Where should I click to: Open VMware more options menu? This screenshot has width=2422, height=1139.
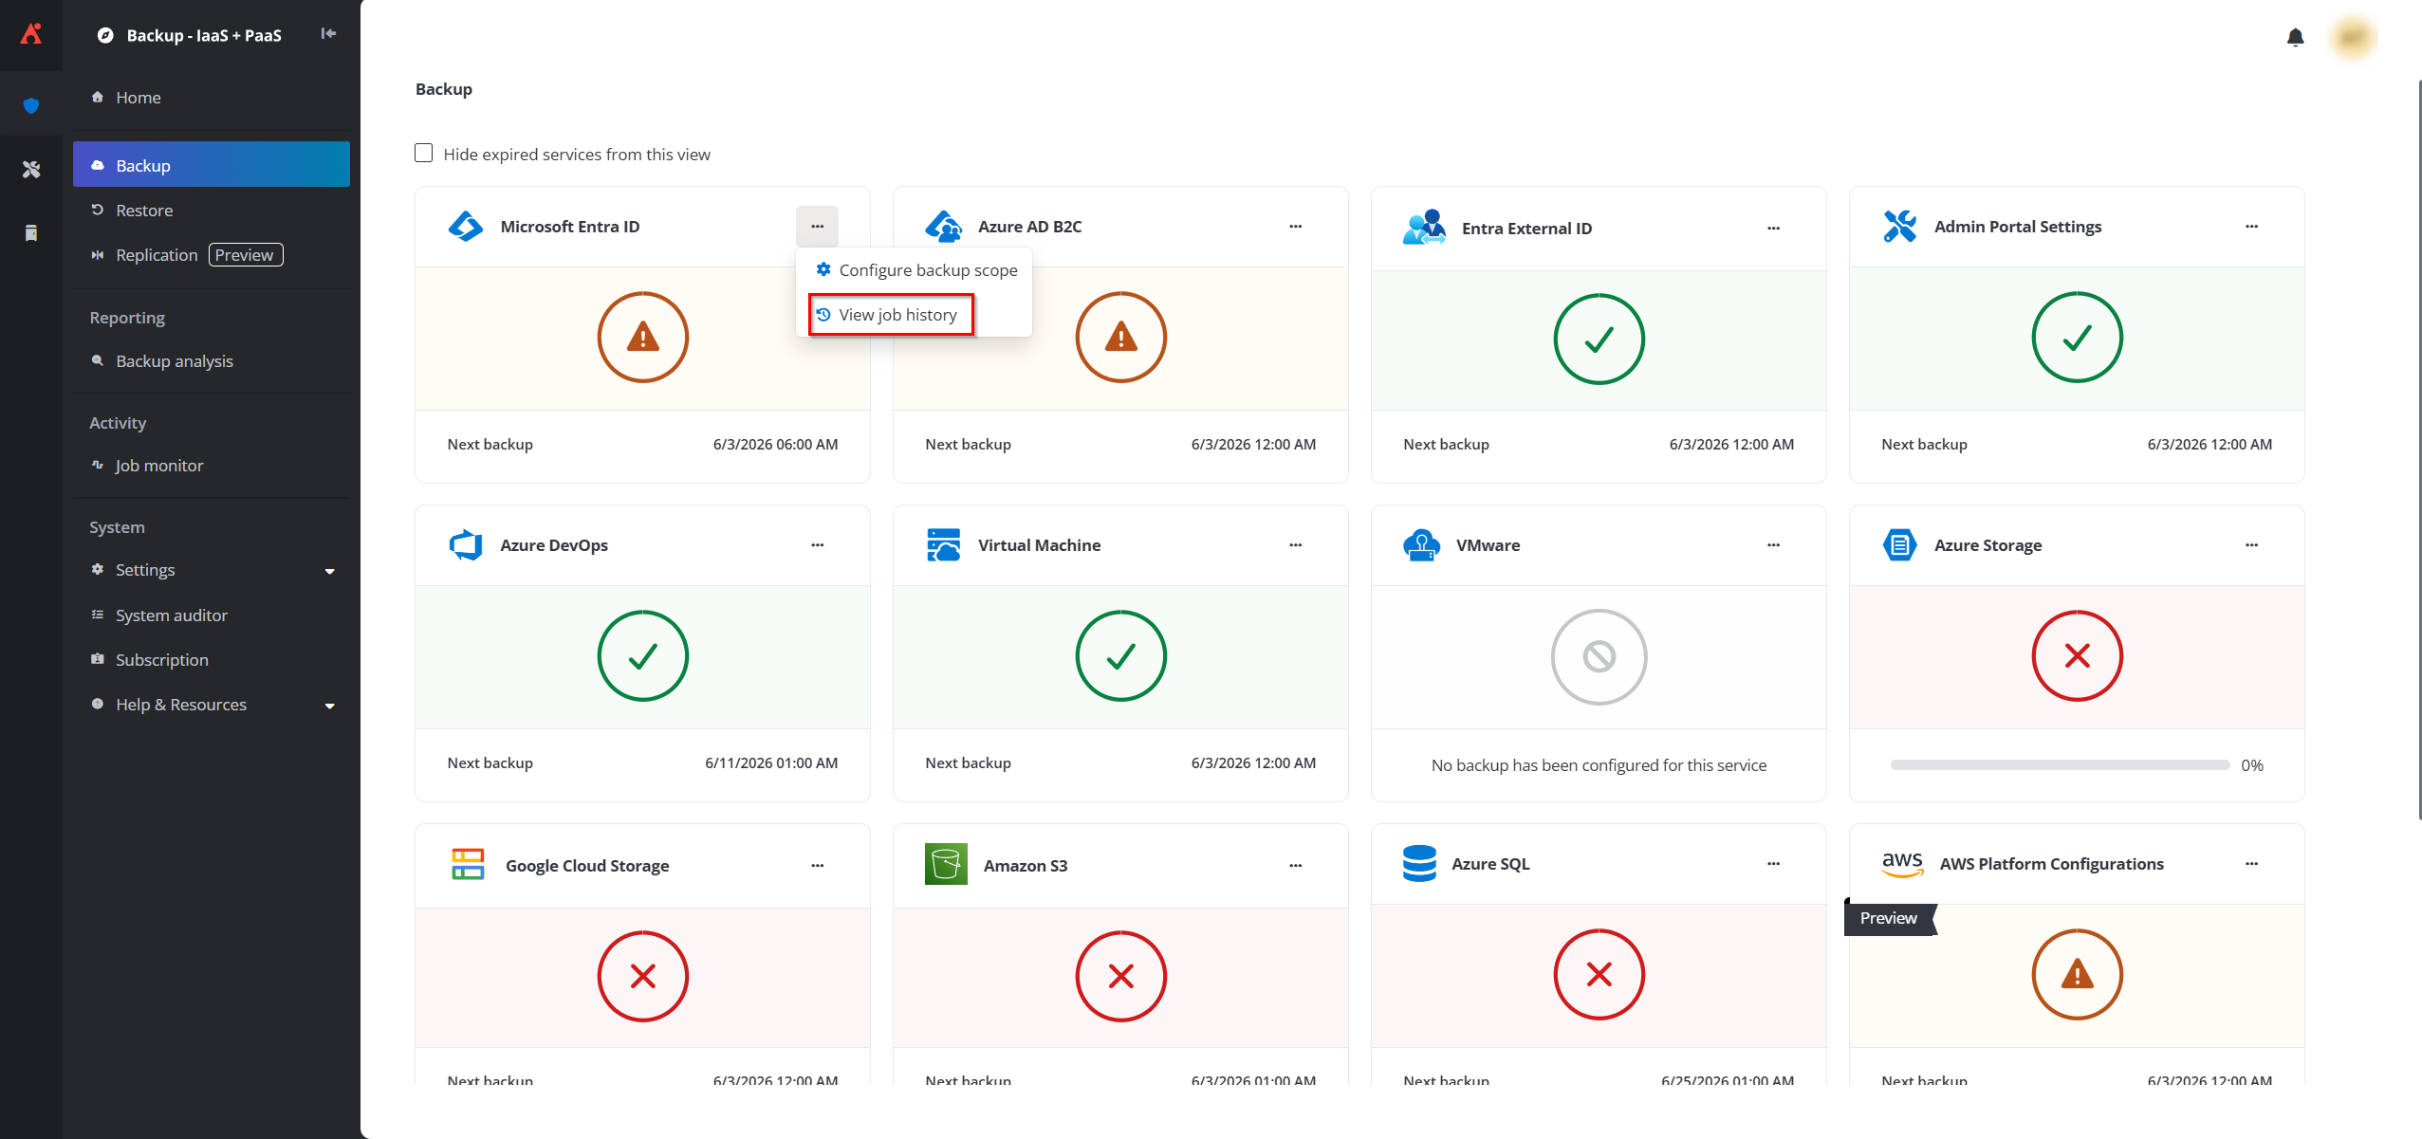1774,545
